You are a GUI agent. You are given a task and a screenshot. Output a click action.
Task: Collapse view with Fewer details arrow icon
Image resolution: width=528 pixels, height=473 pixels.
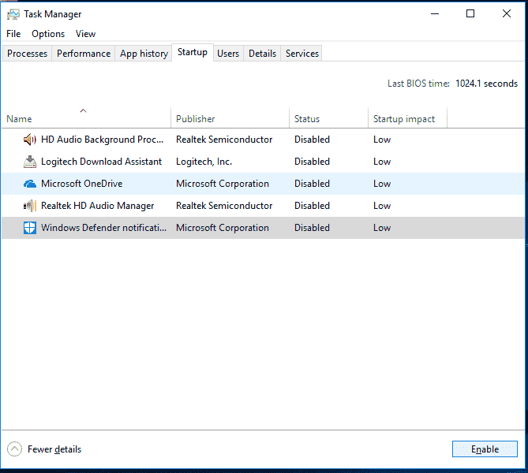pos(14,449)
